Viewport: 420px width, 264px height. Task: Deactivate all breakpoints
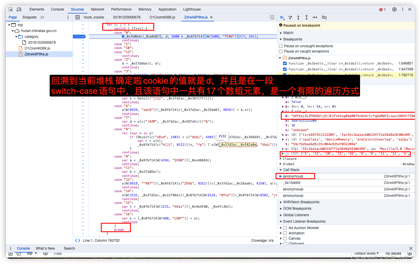pyautogui.click(x=324, y=17)
